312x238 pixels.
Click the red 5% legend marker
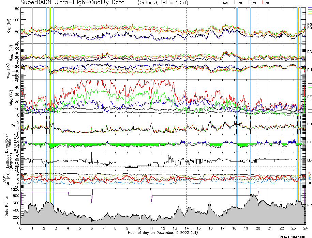(x=263, y=2)
